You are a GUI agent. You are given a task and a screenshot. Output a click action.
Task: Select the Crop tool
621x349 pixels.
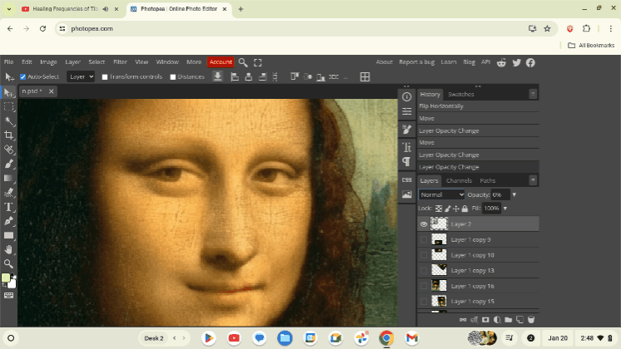pos(9,135)
